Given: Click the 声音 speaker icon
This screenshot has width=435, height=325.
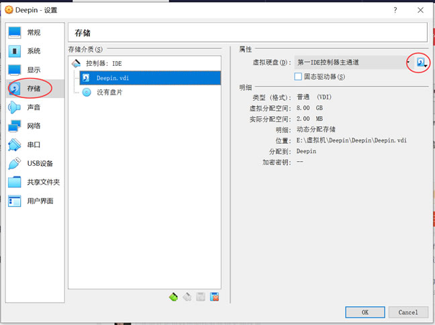Looking at the screenshot, I should click(14, 107).
